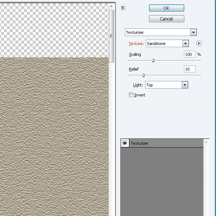Click the preview vertical scrollbar thumb
Viewport: 216px width, 216px height.
pos(112,36)
